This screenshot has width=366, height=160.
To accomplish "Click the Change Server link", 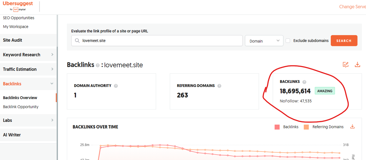I will (352, 7).
